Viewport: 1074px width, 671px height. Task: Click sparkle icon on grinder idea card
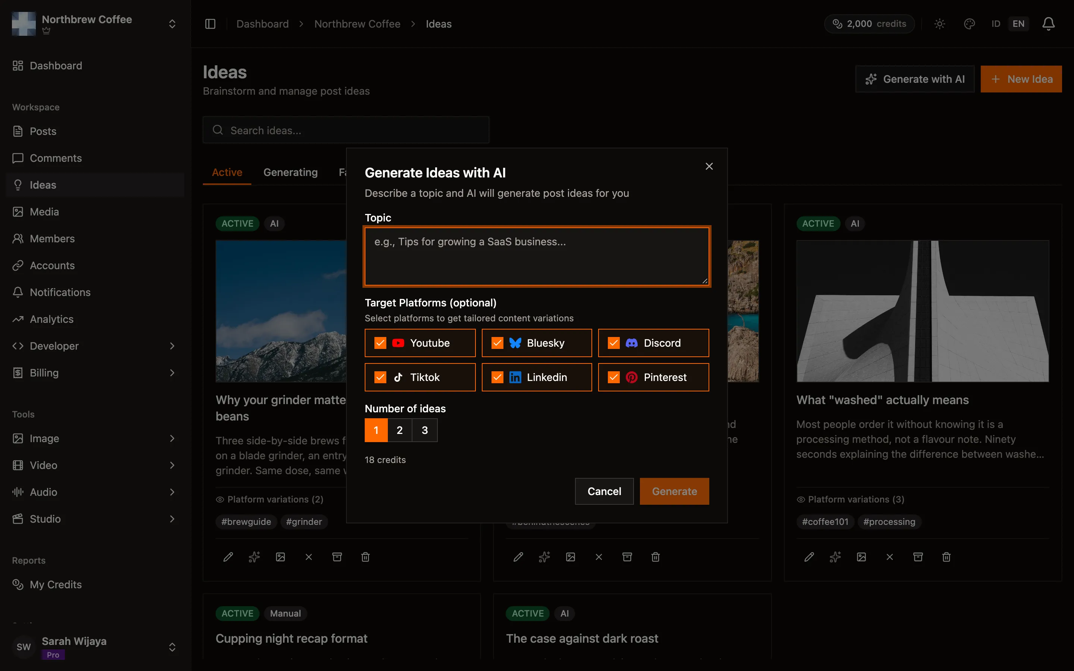254,557
